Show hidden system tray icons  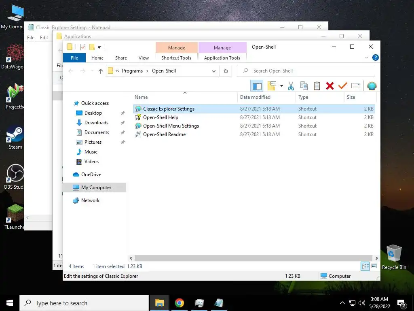pos(342,303)
